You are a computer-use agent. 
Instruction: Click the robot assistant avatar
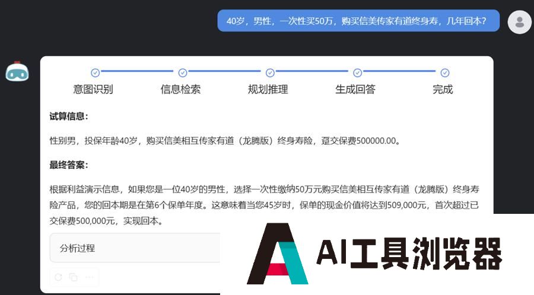point(17,71)
